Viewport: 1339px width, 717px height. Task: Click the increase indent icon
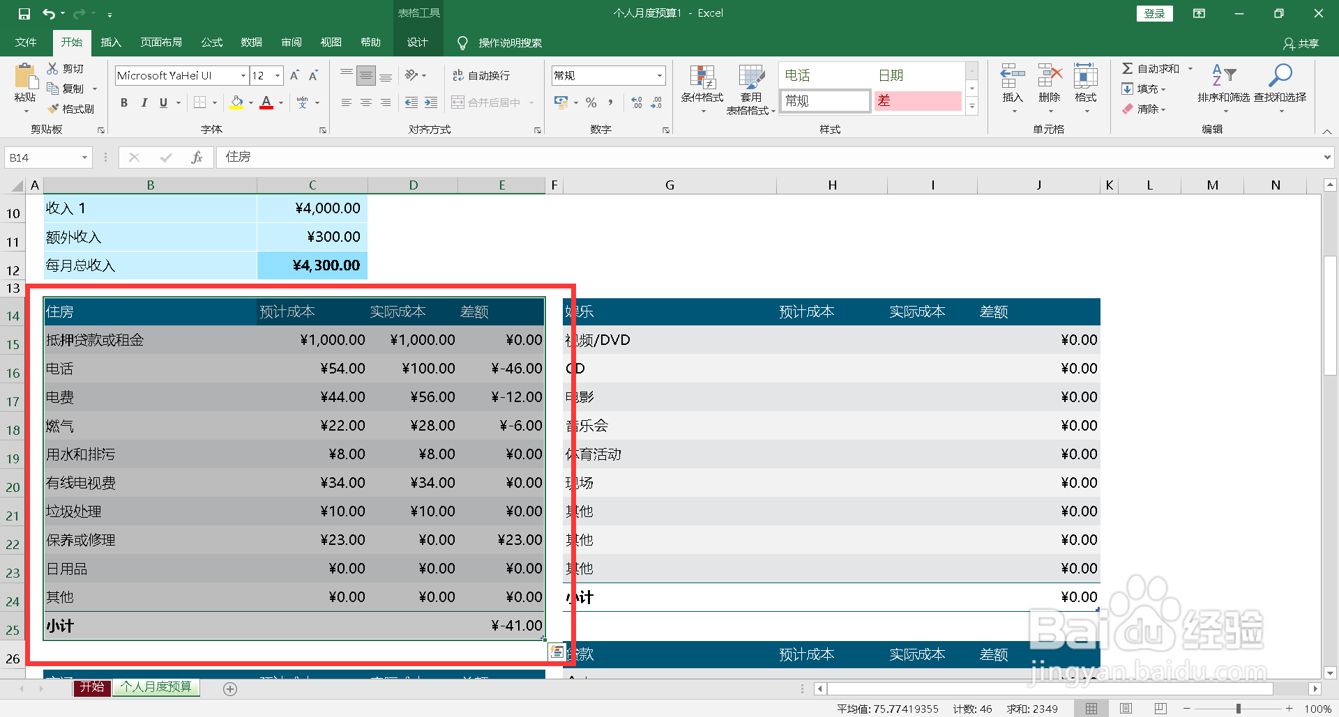(431, 102)
